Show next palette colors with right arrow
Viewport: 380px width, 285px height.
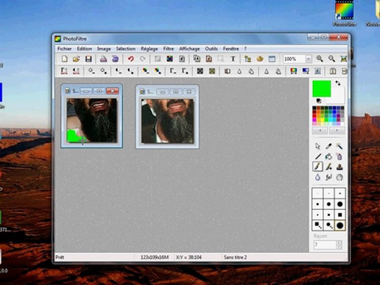coord(336,130)
